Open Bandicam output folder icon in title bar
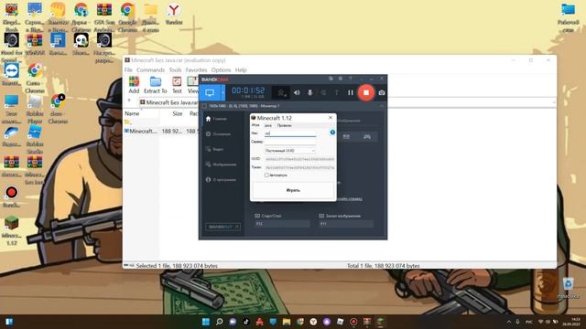The height and width of the screenshot is (329, 586). [x=331, y=79]
